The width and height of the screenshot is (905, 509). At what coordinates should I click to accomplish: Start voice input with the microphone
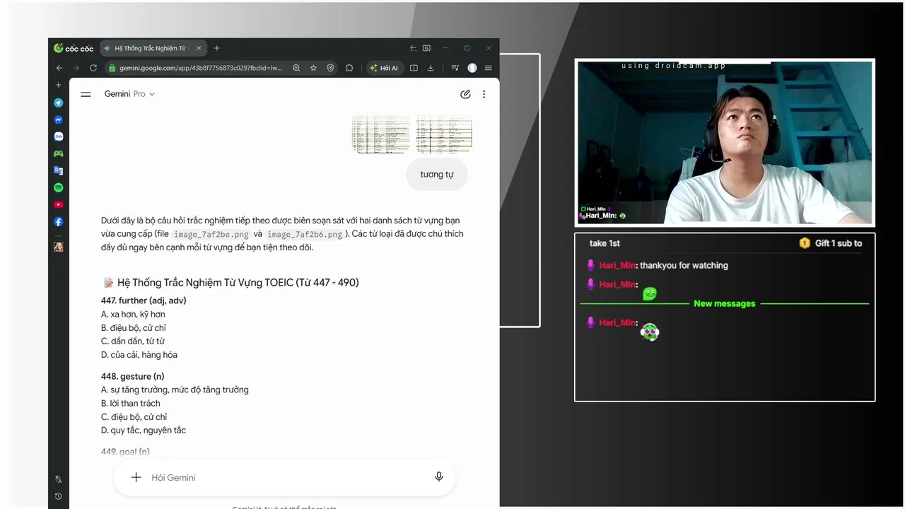pos(439,477)
